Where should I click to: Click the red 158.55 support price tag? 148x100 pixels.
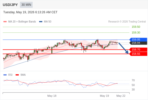138,54
